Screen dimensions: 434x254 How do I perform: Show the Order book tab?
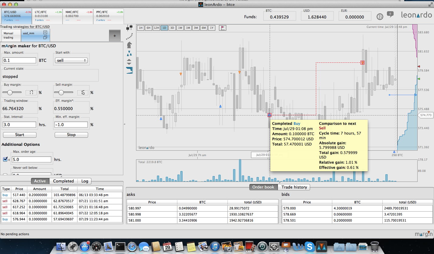coord(263,187)
